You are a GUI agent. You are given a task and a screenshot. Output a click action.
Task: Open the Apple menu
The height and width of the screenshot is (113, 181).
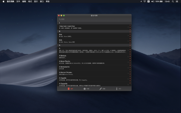tap(3, 2)
